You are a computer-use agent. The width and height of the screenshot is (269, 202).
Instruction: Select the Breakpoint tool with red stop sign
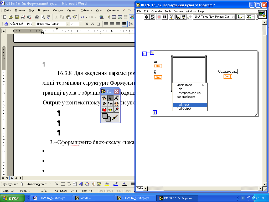(x=104, y=110)
